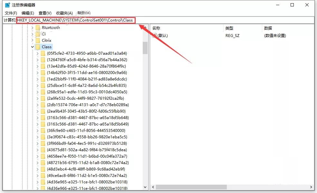The width and height of the screenshot is (317, 193).
Task: Expand the {14b62f50-3f15-11dd-ae16-0800200c9a66} key
Action: 38,73
